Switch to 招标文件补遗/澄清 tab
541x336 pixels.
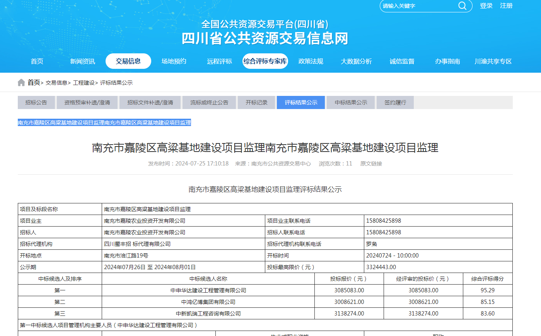point(150,102)
